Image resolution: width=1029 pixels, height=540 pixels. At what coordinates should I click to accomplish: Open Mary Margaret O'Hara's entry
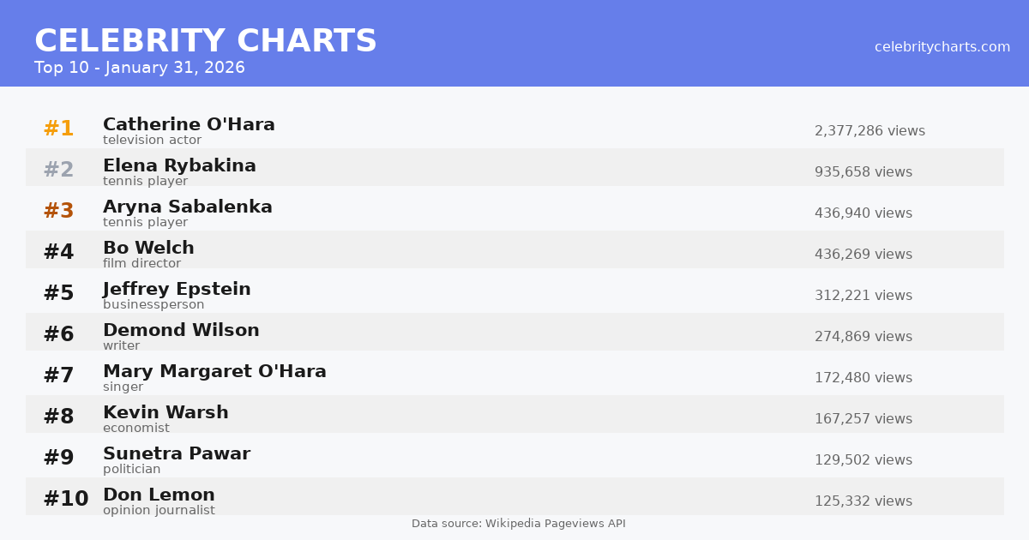point(214,372)
